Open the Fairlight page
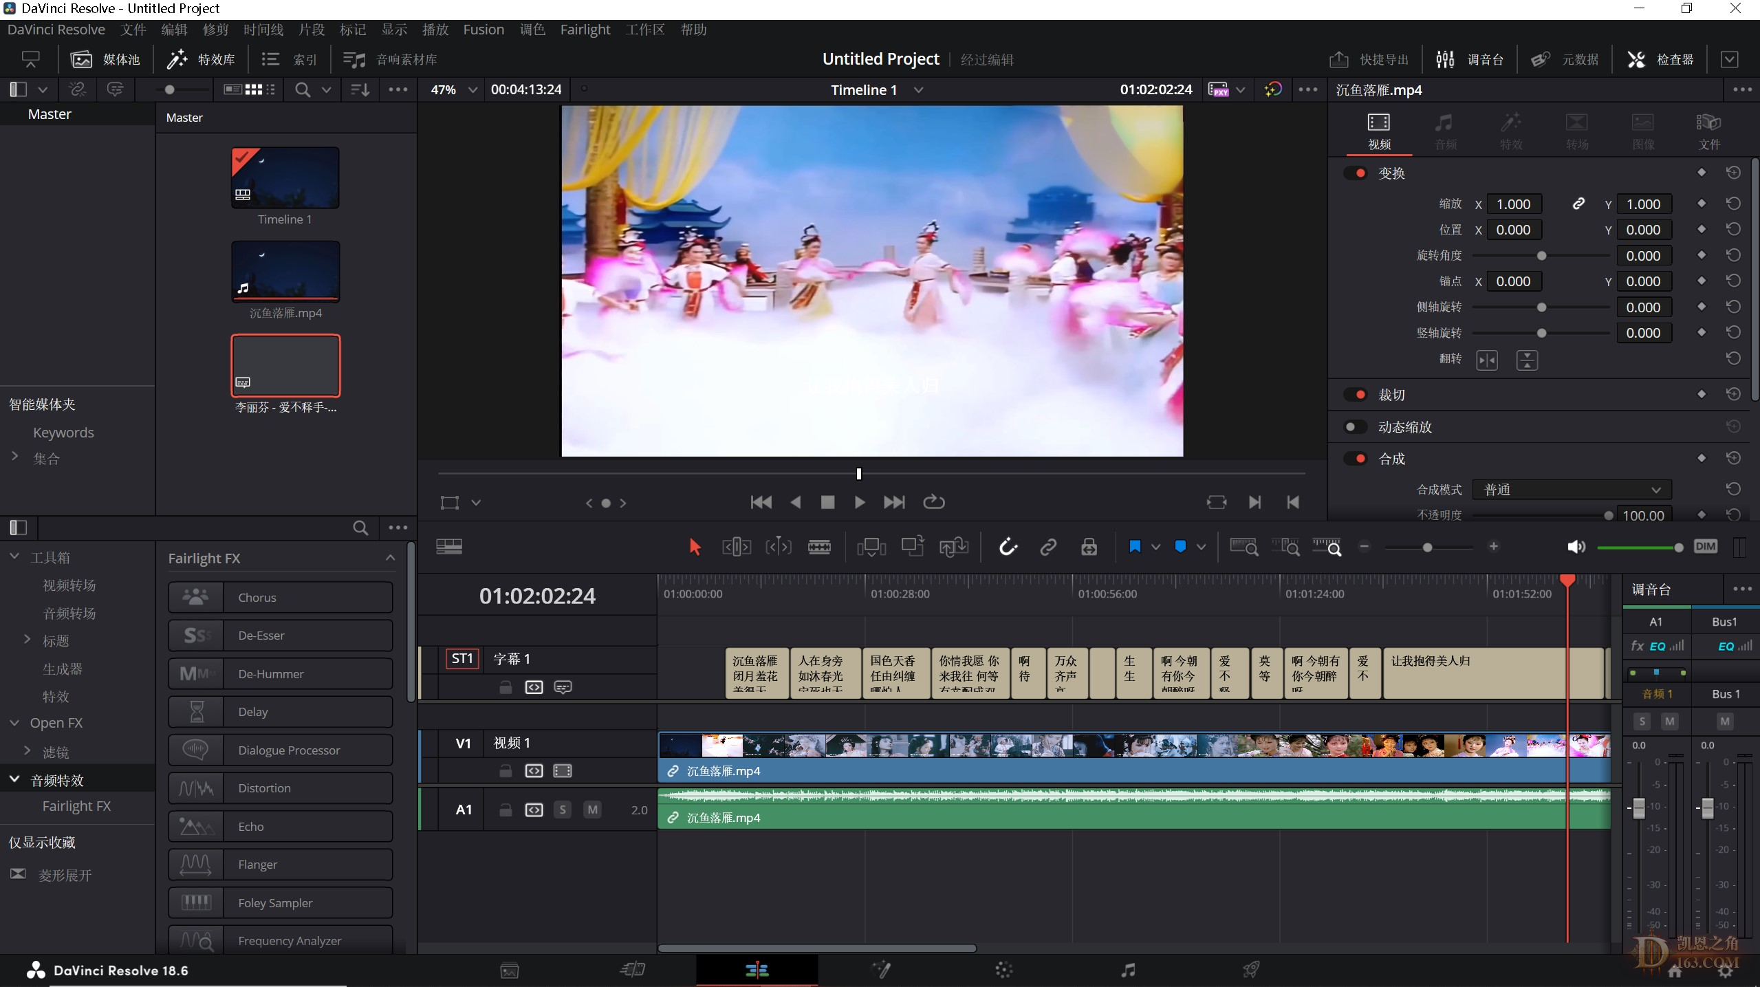Viewport: 1760px width, 987px height. coord(1128,970)
